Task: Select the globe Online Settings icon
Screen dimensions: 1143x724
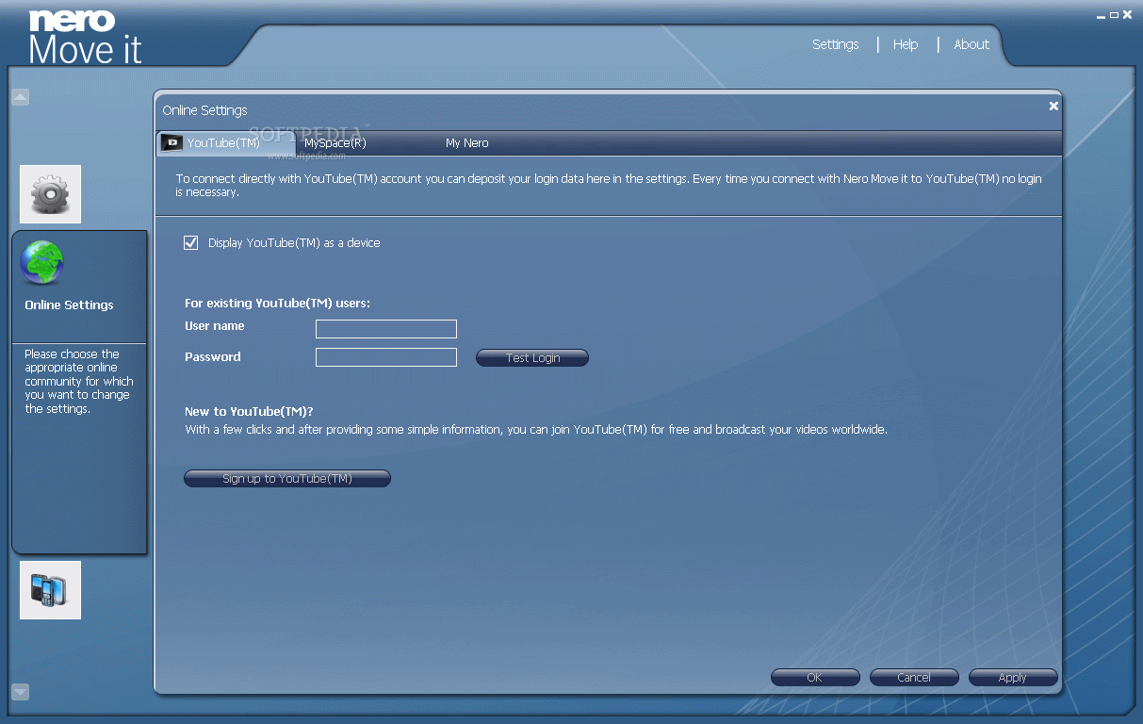Action: [42, 263]
